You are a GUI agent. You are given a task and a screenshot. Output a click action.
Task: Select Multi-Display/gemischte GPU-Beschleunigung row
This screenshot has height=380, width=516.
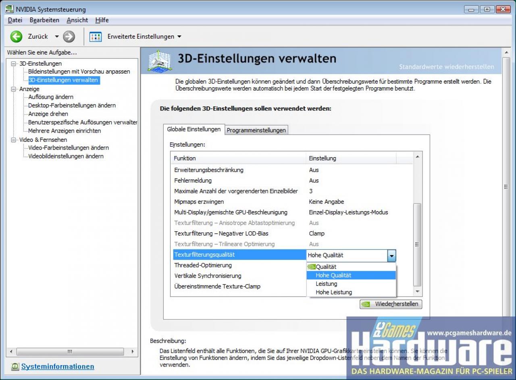click(x=292, y=212)
